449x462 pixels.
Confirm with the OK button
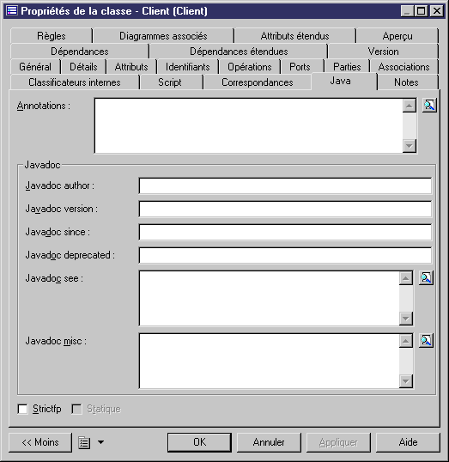point(199,442)
